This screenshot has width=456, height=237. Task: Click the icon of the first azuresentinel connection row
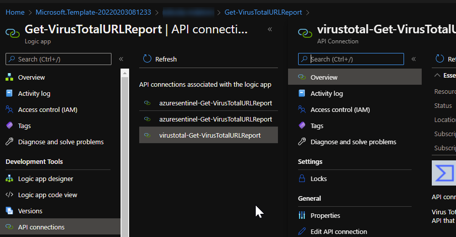point(147,103)
